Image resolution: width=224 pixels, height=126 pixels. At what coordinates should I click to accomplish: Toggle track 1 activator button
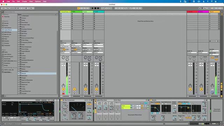coord(63,89)
